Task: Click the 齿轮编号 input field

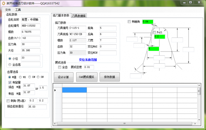Action: pos(31,26)
